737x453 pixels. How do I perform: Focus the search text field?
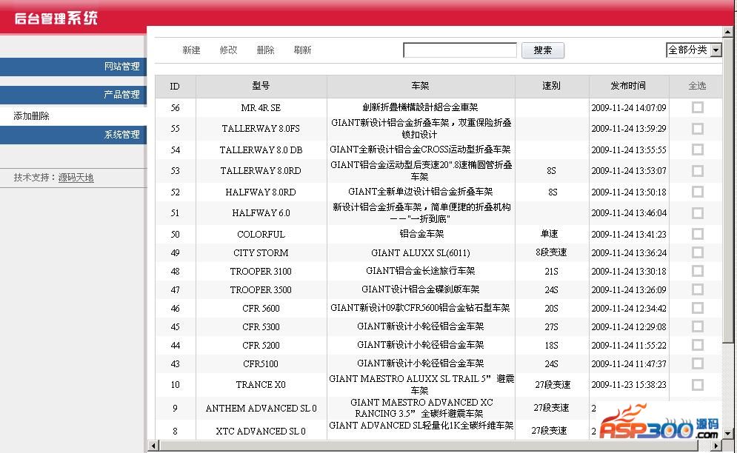click(460, 50)
